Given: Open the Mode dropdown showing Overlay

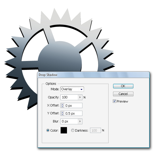Looking at the screenshot, I should (72, 89).
